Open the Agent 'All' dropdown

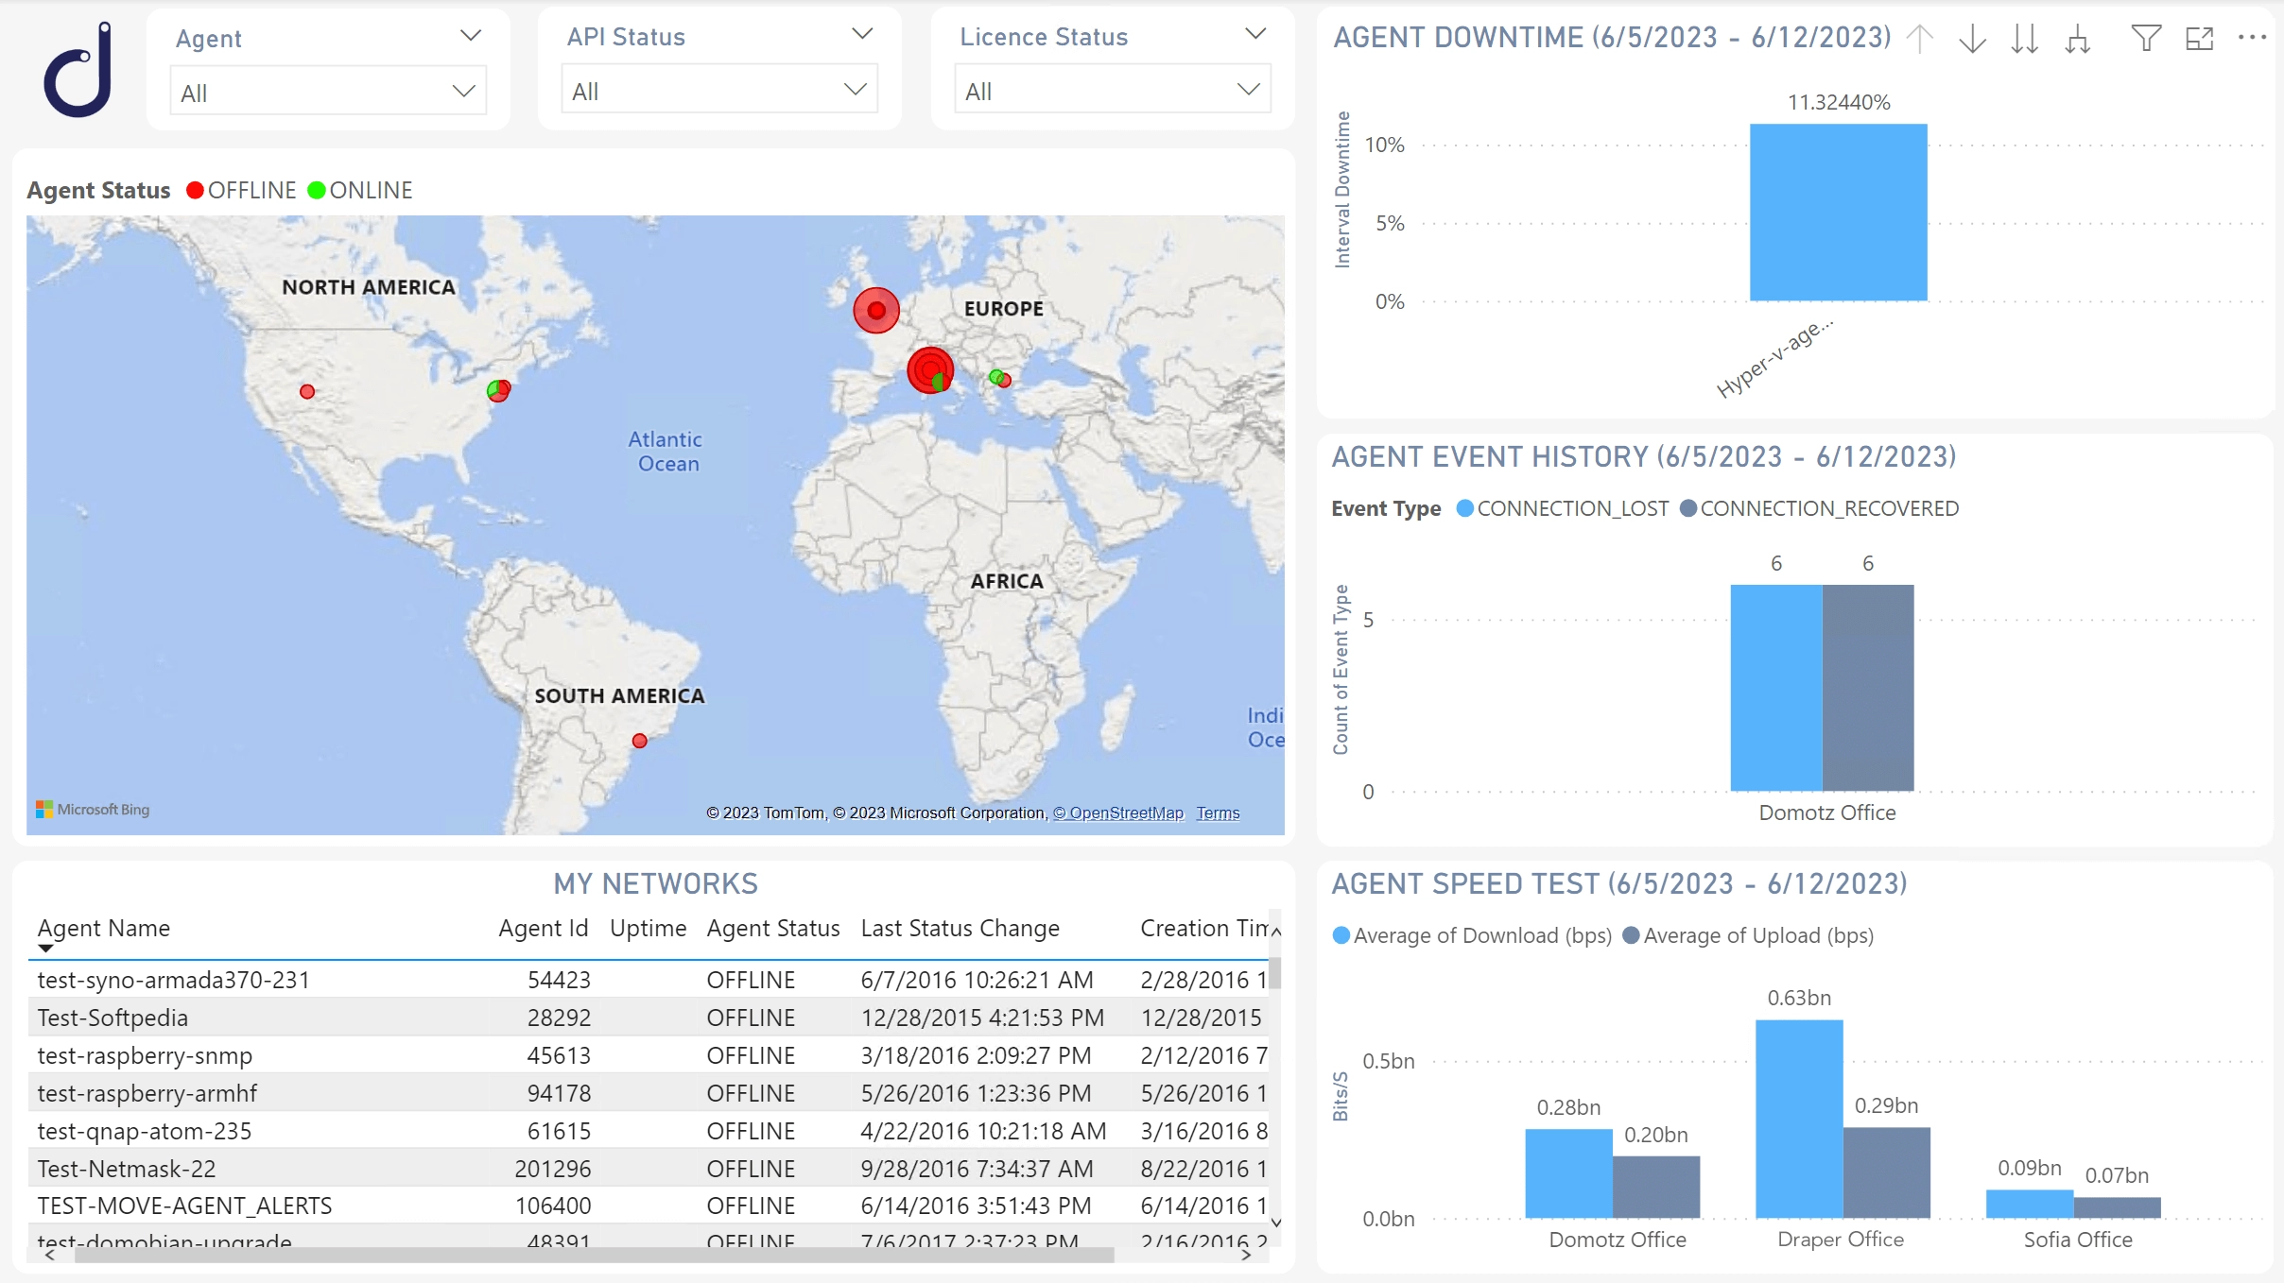tap(328, 92)
